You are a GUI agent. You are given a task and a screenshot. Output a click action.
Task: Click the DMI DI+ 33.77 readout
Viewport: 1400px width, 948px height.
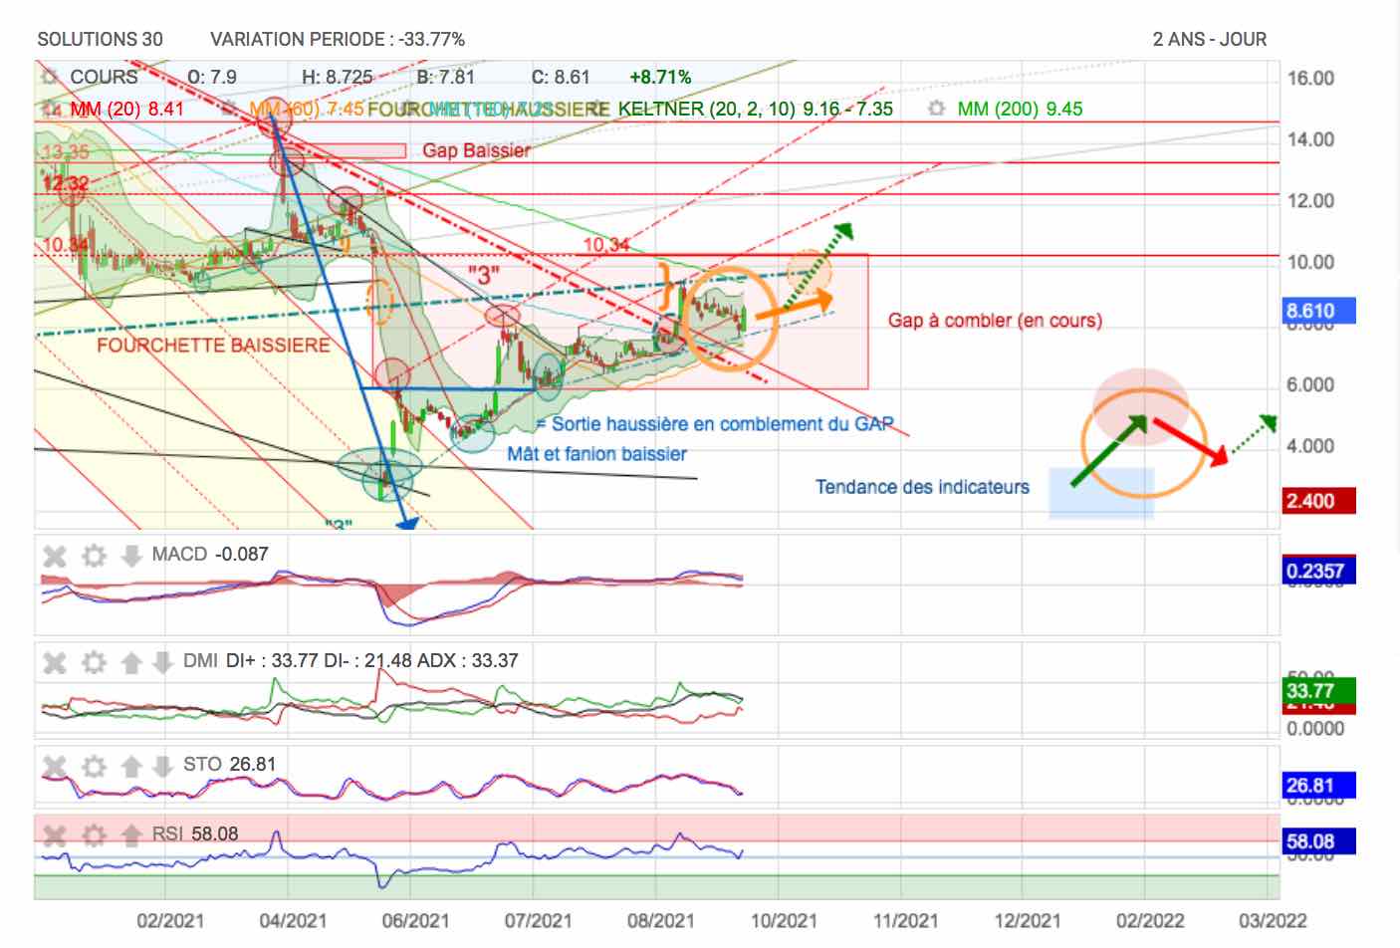click(350, 661)
